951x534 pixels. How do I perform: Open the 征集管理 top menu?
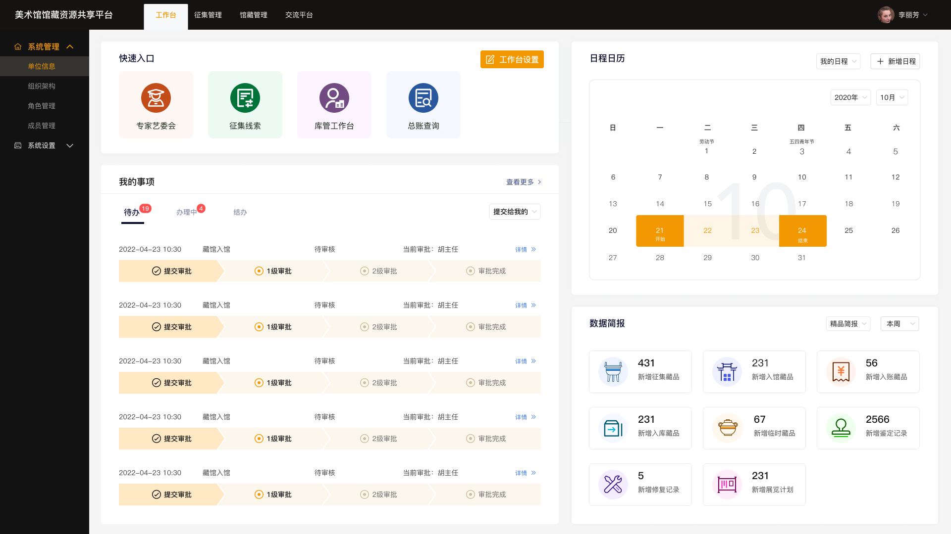[208, 15]
